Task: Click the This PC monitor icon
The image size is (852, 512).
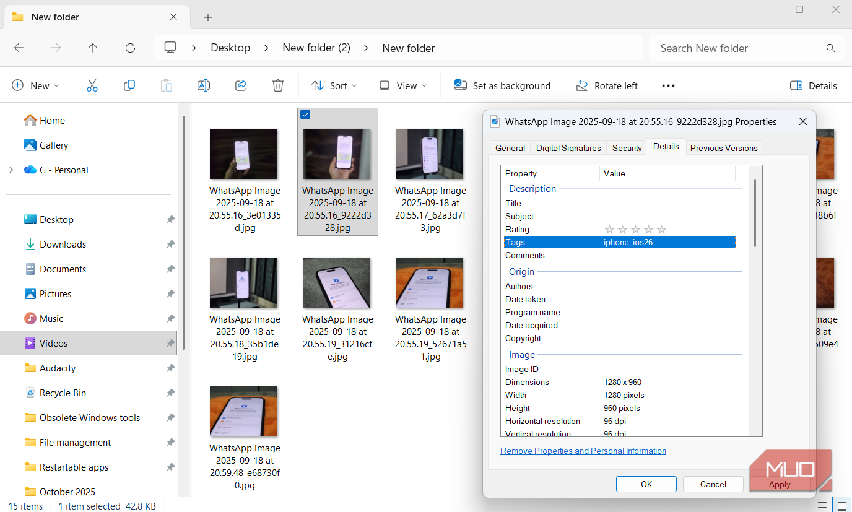Action: (x=170, y=48)
